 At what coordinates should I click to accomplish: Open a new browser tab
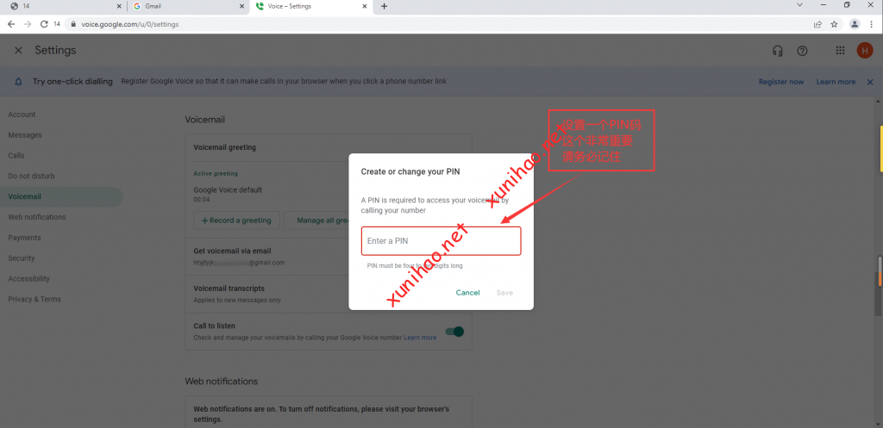click(x=384, y=6)
